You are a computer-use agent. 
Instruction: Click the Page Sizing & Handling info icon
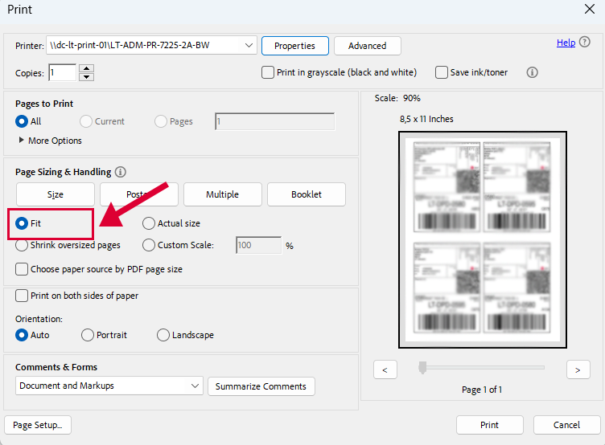pos(121,172)
